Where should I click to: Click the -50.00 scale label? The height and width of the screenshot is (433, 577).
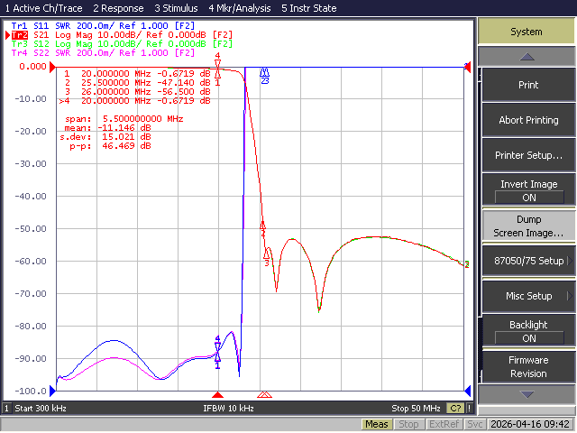coord(31,228)
